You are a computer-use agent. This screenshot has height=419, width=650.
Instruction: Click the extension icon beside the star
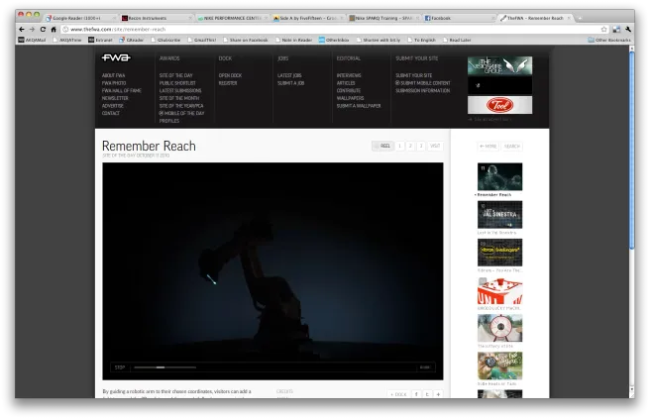[x=616, y=30]
